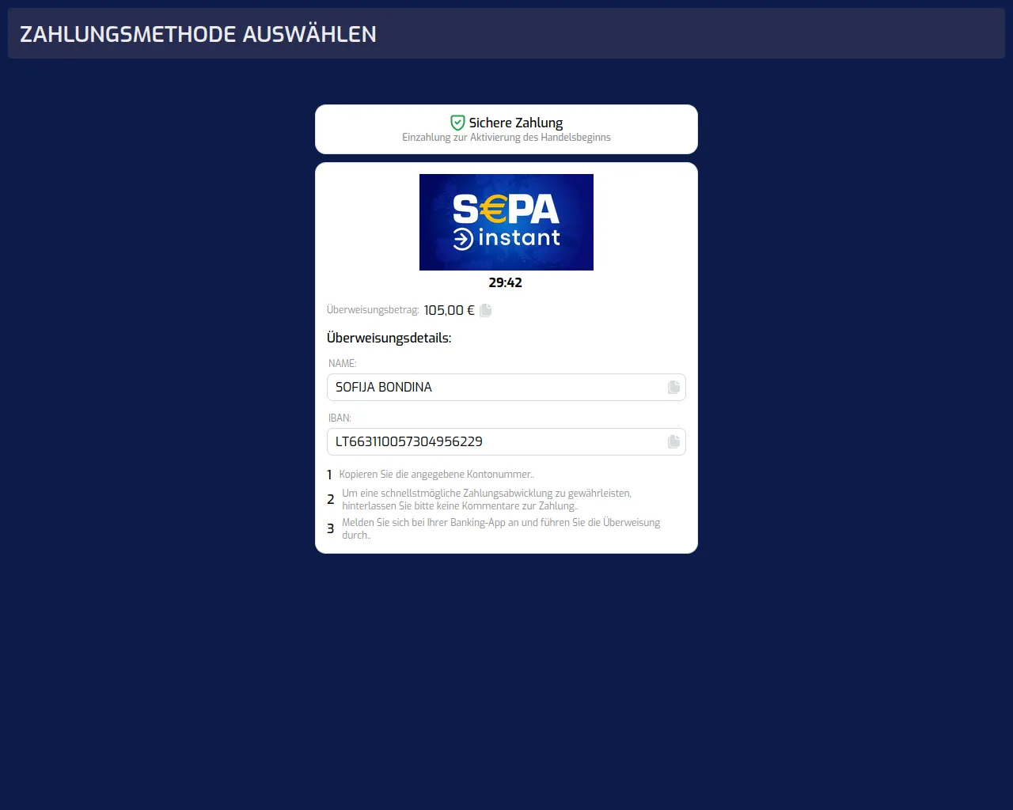1013x810 pixels.
Task: Click the step 3 Banking-App instruction text
Action: 501,528
